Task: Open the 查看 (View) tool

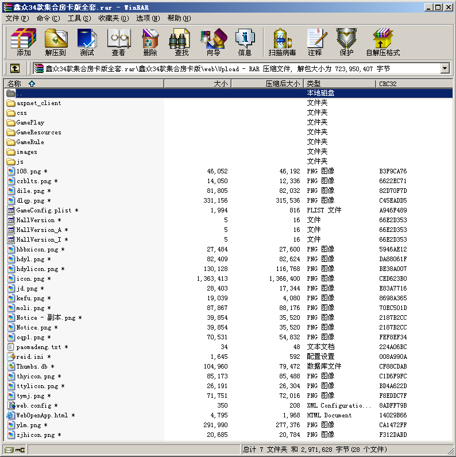Action: coord(118,42)
